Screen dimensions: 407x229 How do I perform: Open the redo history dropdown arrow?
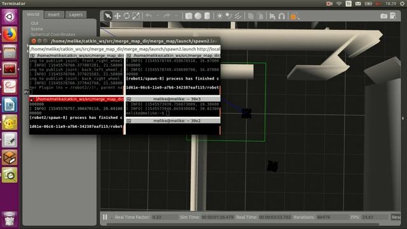pos(176,16)
